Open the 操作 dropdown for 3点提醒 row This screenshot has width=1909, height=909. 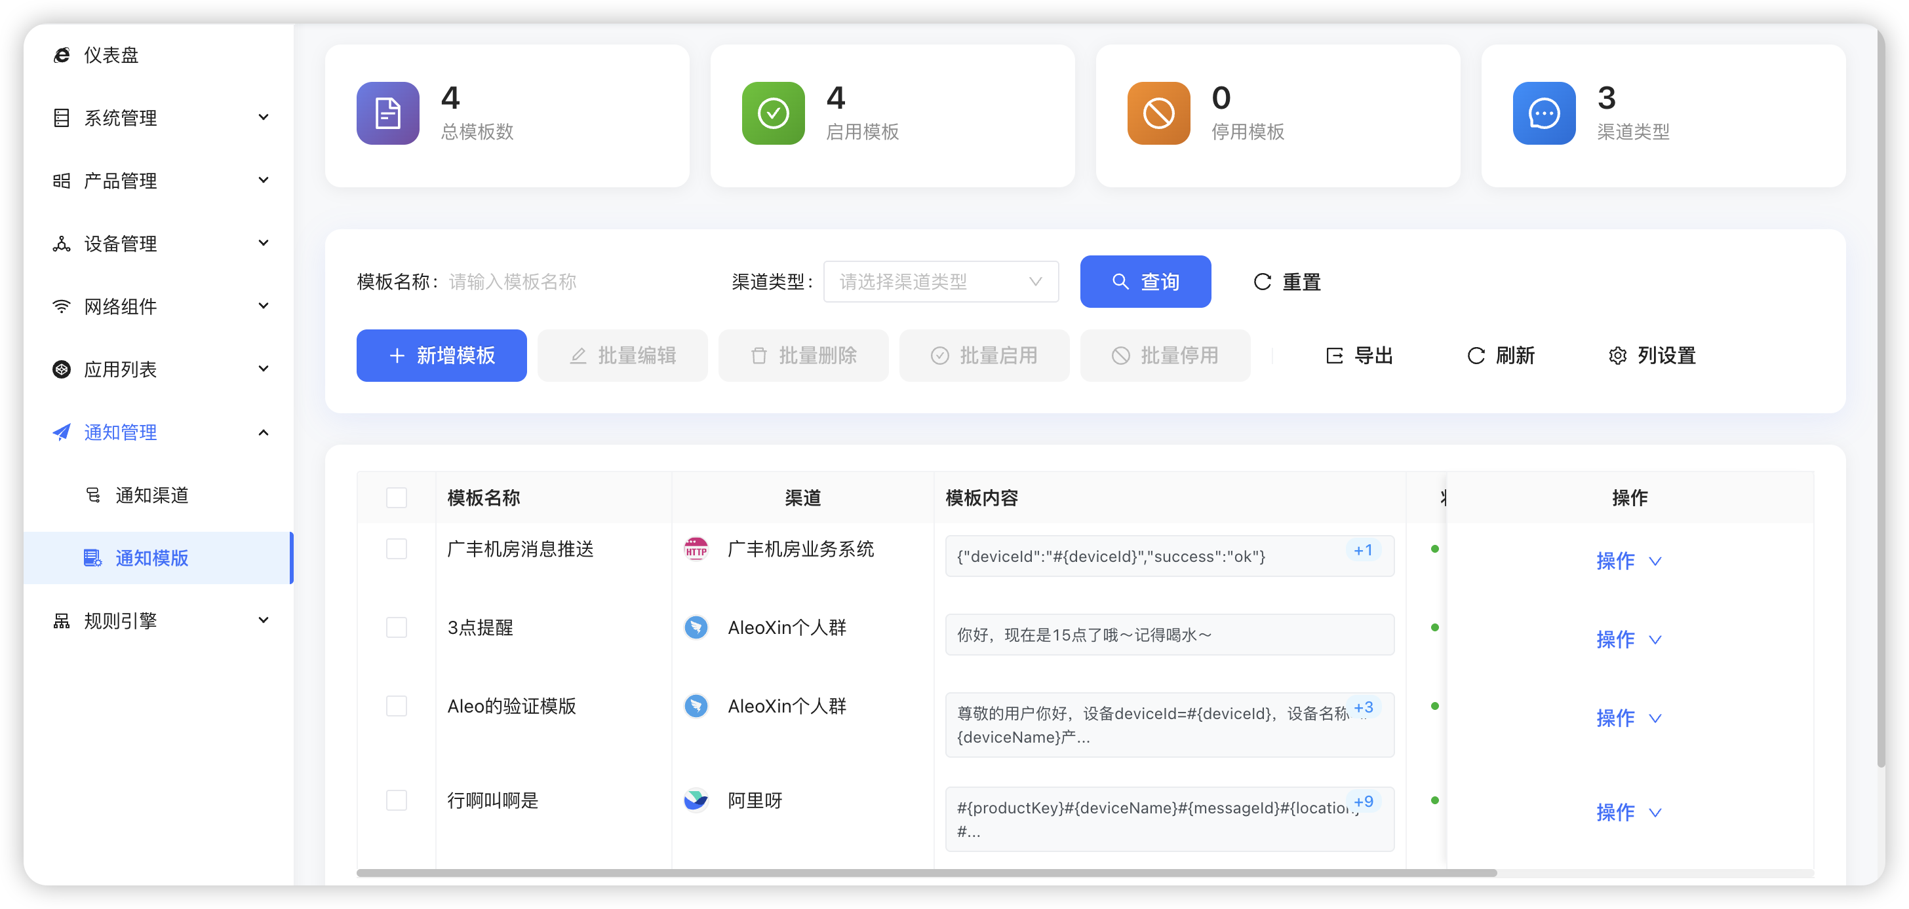click(1627, 640)
